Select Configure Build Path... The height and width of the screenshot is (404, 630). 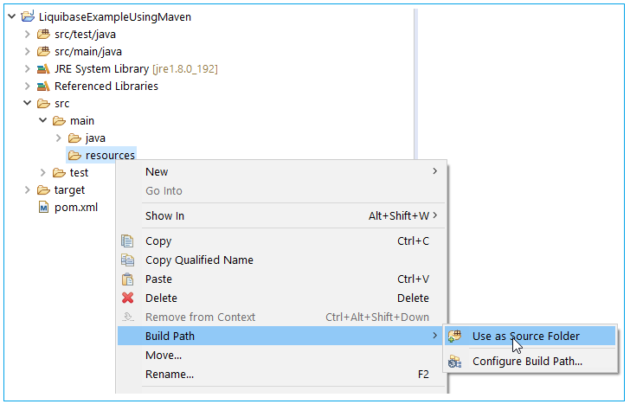[530, 361]
